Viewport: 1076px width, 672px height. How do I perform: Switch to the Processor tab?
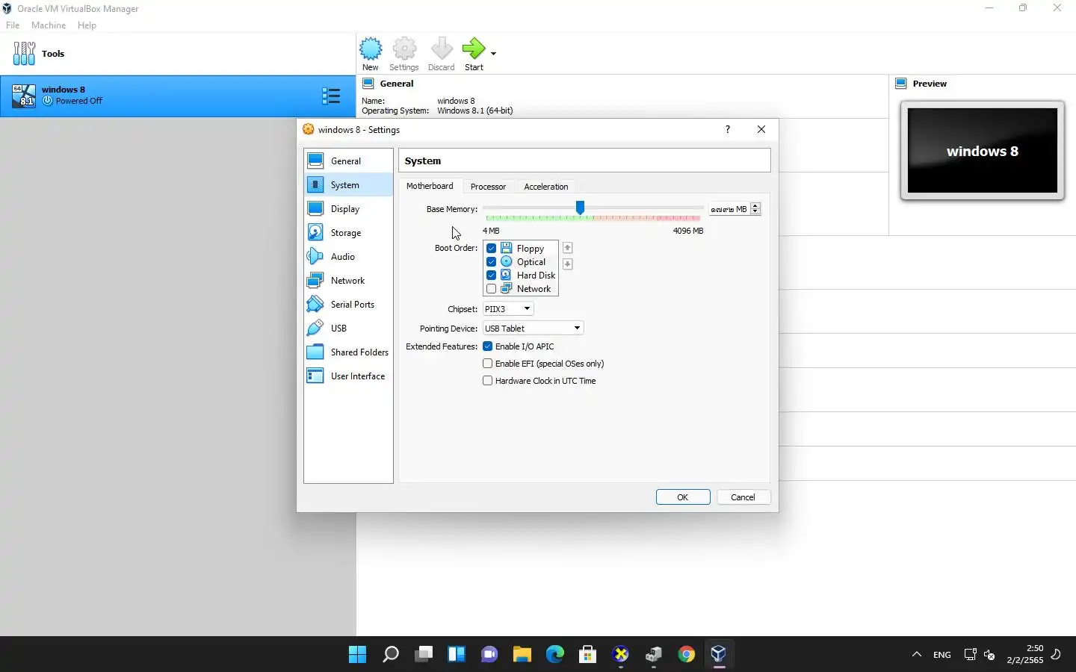click(x=488, y=187)
